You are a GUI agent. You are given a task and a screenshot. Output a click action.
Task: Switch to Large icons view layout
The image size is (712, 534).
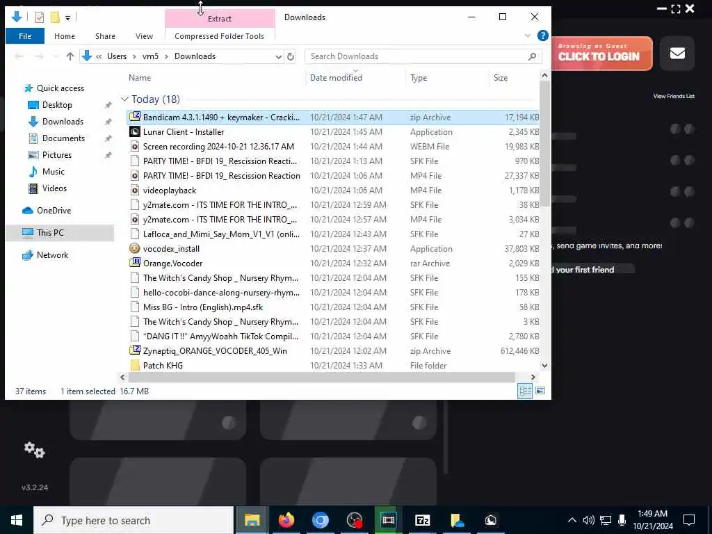tap(540, 391)
